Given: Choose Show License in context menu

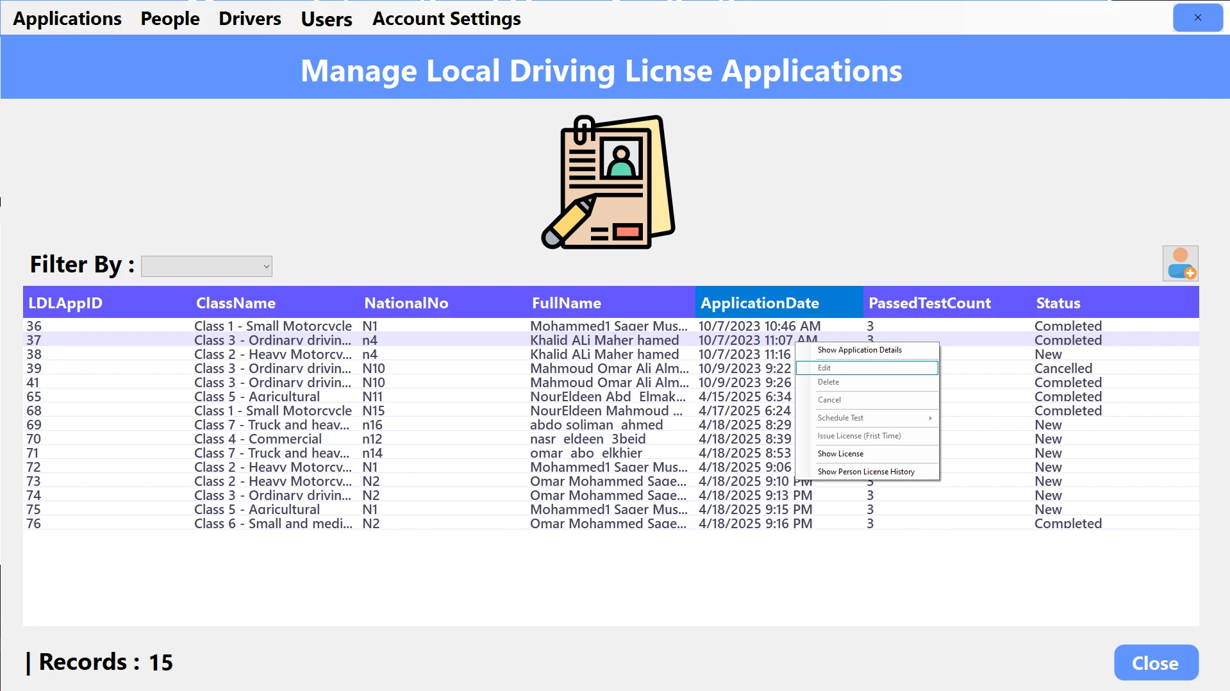Looking at the screenshot, I should pos(867,454).
